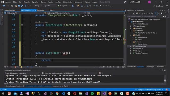Collapse the Controllers folder
The height and width of the screenshot is (96, 170).
(x=131, y=31)
